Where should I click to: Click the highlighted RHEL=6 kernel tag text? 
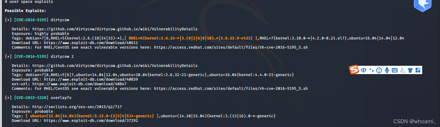point(191,38)
